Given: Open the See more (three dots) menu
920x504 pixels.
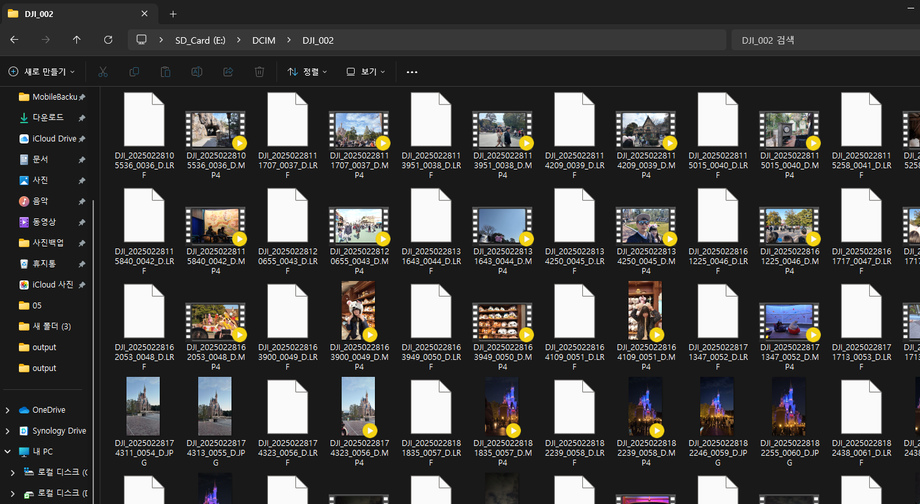Looking at the screenshot, I should [x=412, y=72].
